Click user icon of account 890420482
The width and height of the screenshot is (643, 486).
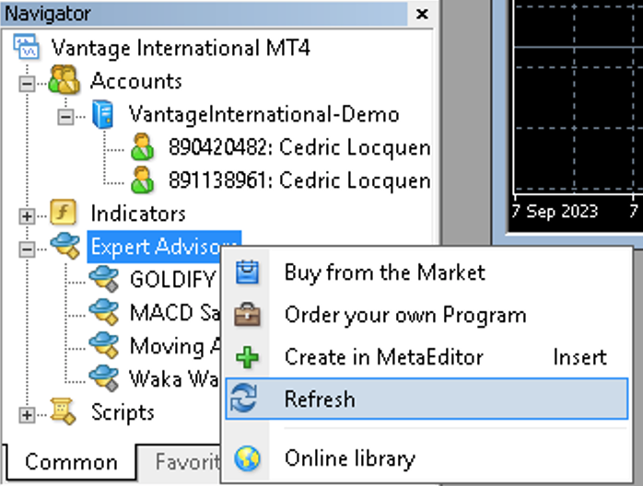142,146
